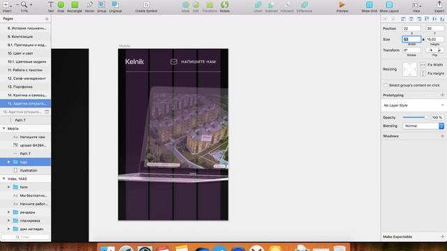Click the Export toolbar button

point(439,7)
